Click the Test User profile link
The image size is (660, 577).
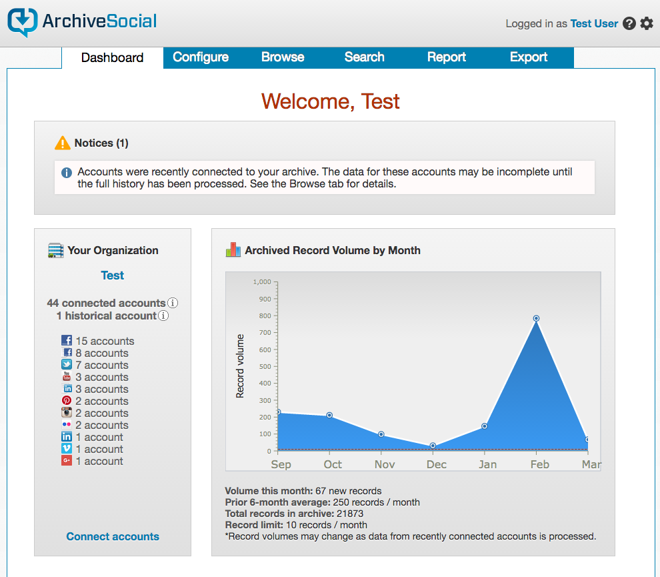coord(594,23)
